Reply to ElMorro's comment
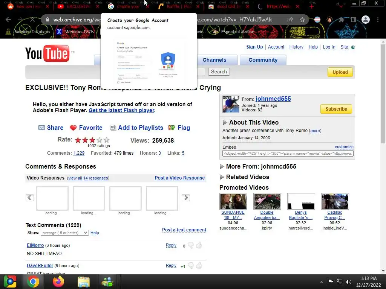The height and width of the screenshot is (289, 386). (x=171, y=245)
